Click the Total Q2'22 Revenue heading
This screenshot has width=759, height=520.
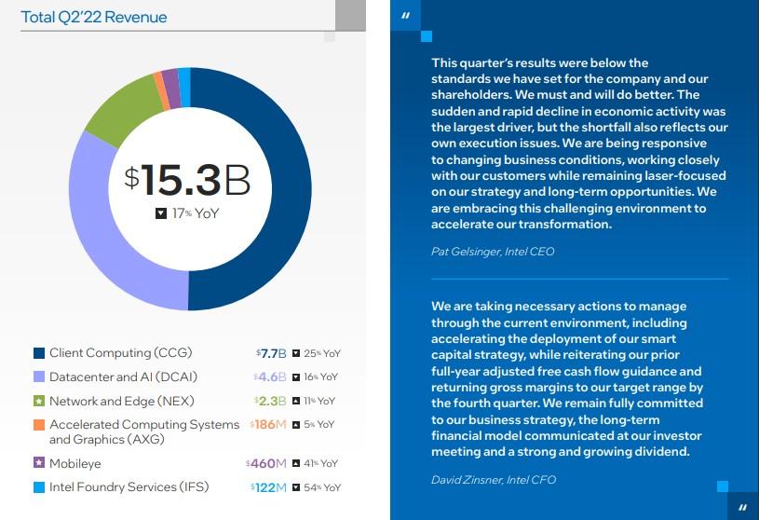coord(95,17)
